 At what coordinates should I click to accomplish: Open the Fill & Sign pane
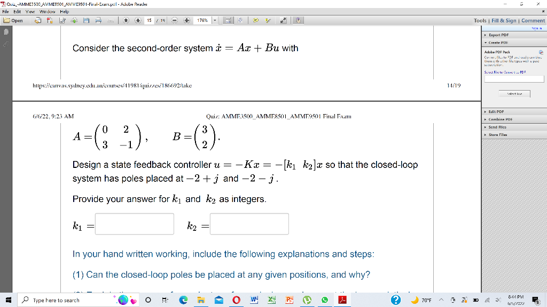[504, 21]
